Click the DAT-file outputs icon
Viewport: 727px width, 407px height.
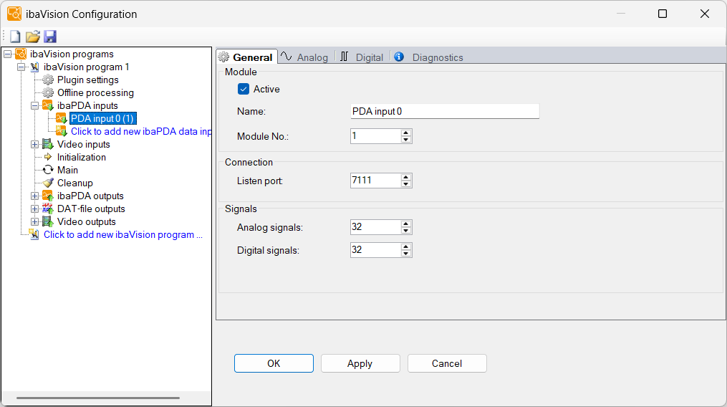(48, 209)
